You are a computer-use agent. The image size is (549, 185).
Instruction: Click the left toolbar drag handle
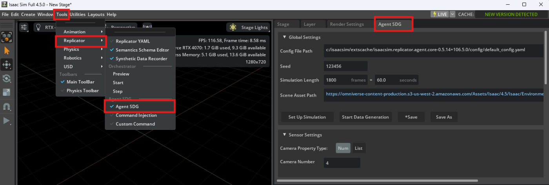point(6,25)
